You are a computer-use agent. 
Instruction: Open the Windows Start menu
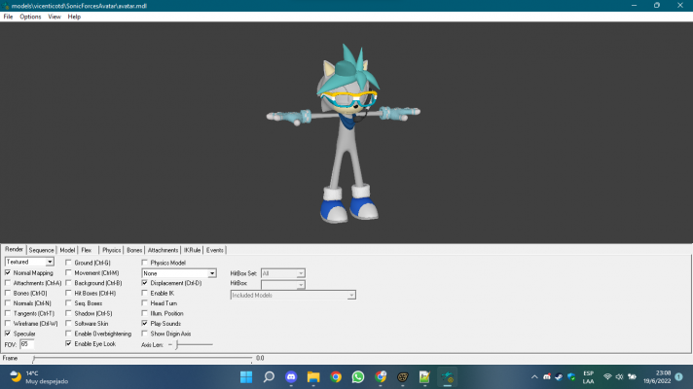pyautogui.click(x=245, y=376)
